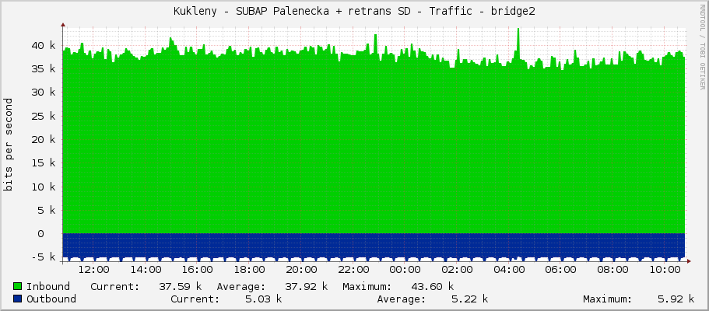Click the graph title mentioning bridge2

pyautogui.click(x=354, y=12)
